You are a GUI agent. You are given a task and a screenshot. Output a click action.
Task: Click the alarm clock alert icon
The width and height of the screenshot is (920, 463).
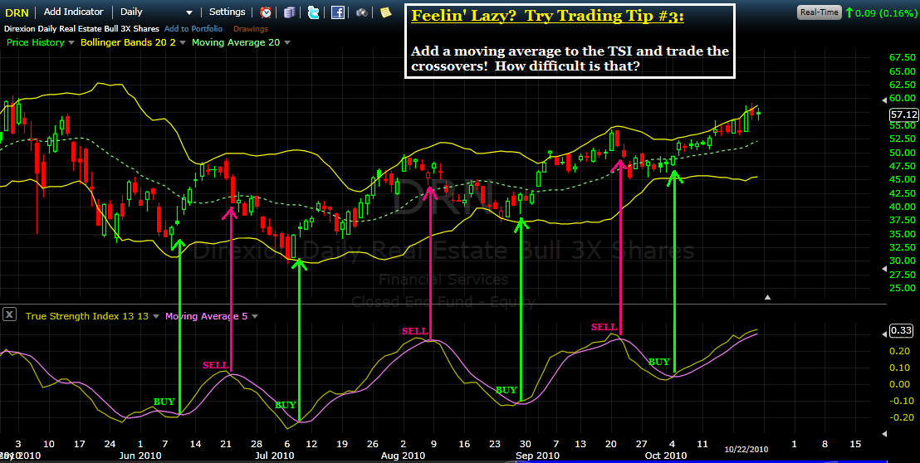click(266, 12)
